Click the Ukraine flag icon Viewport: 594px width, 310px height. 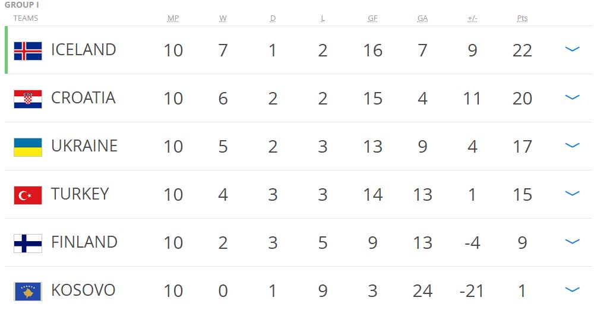pyautogui.click(x=28, y=147)
